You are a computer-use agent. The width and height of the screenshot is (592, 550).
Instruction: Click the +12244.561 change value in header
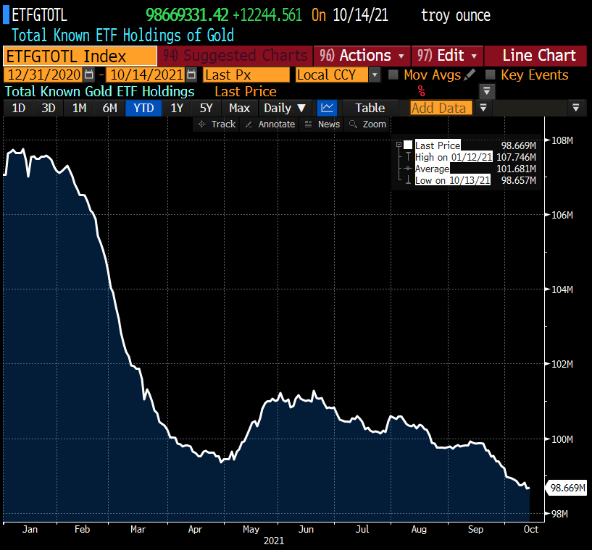tap(267, 15)
